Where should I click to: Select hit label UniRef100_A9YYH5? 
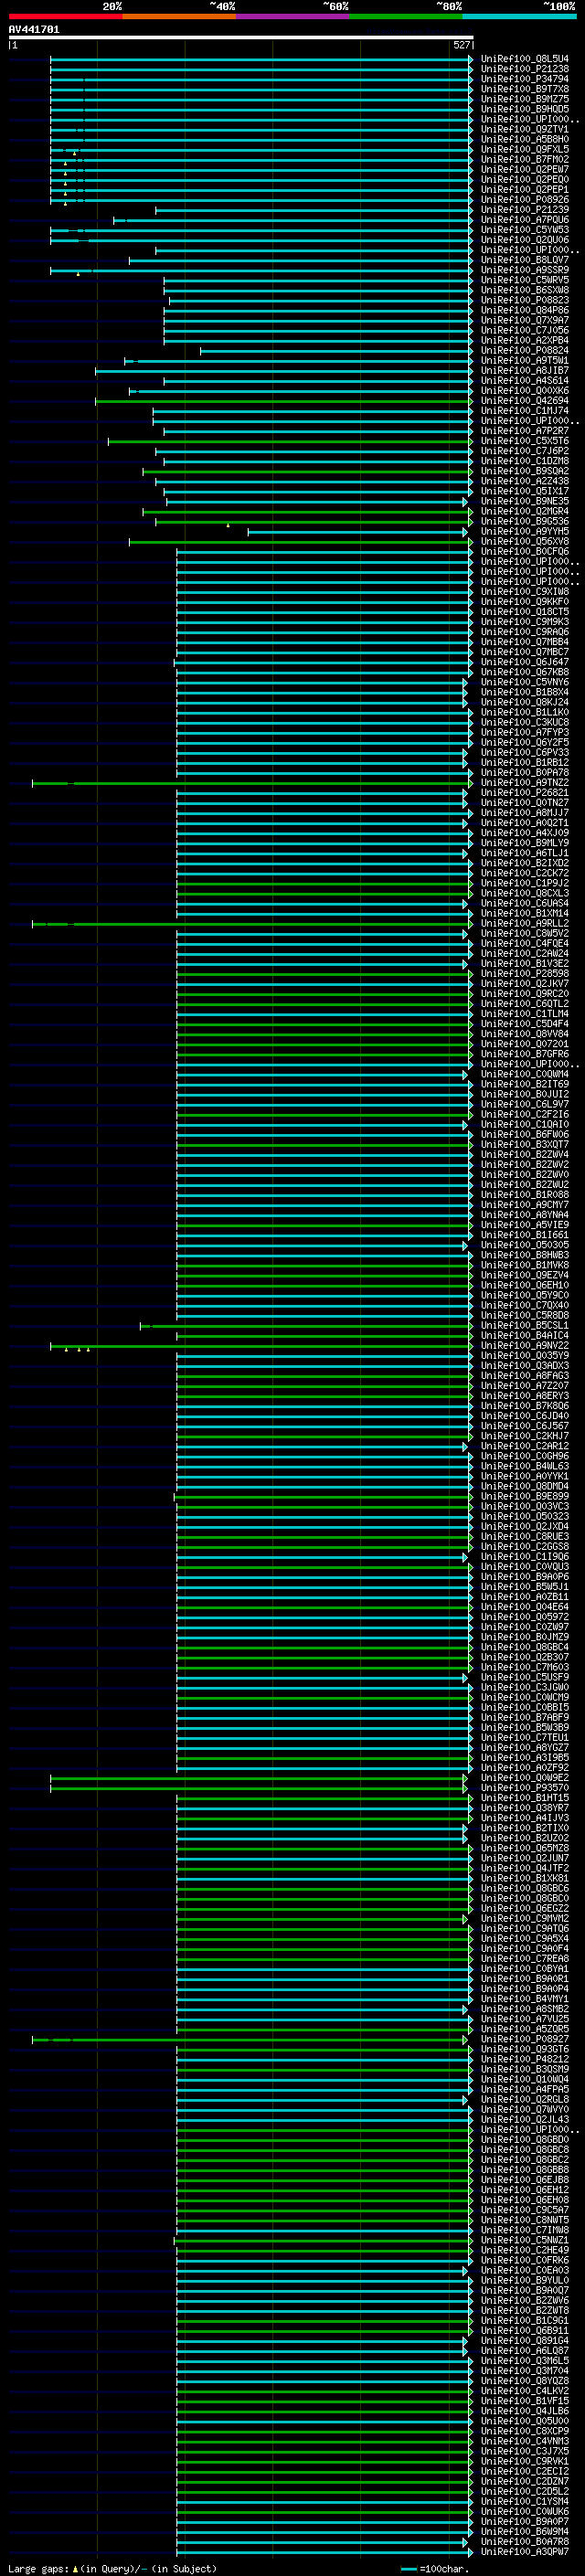point(525,531)
